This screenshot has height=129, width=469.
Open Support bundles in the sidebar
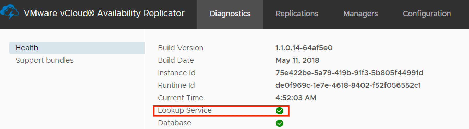click(45, 60)
